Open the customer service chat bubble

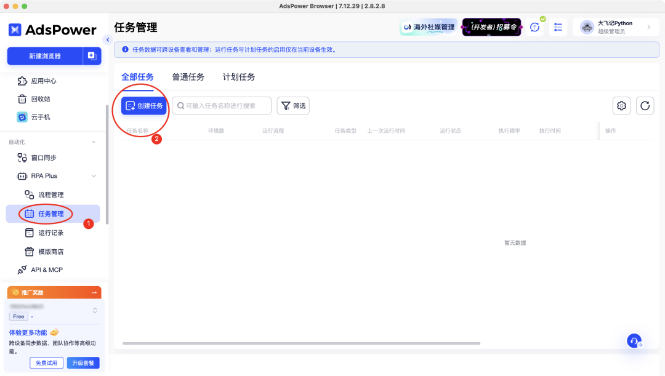[634, 340]
